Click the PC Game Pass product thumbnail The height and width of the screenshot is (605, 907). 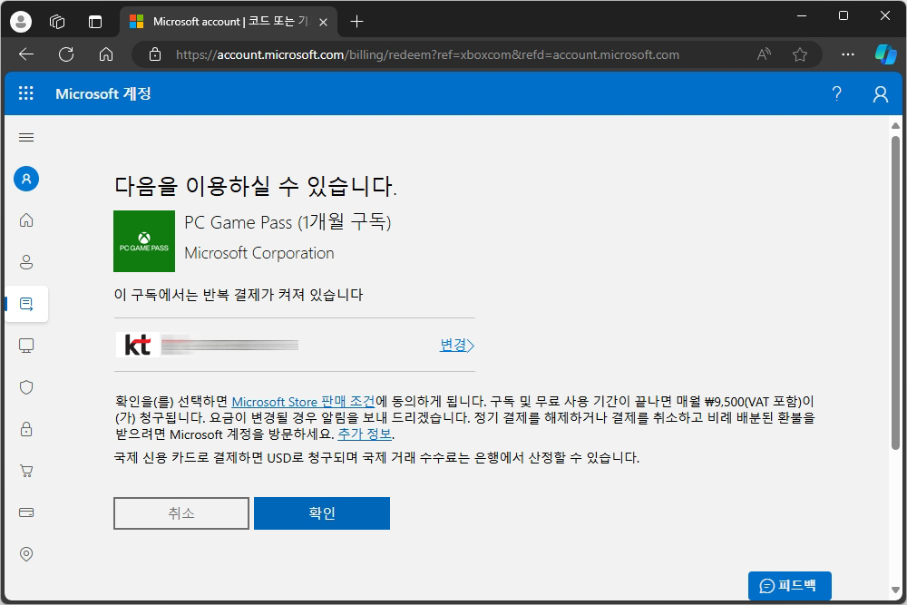(x=144, y=241)
